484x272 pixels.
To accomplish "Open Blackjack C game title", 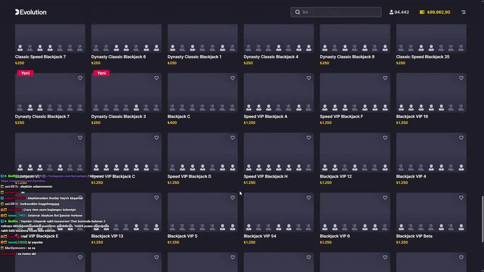I will [x=179, y=116].
